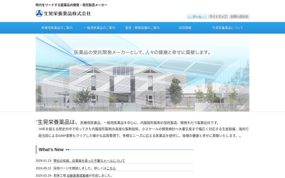
Task: Open the お問い合わせ contact button
Action: click(239, 16)
